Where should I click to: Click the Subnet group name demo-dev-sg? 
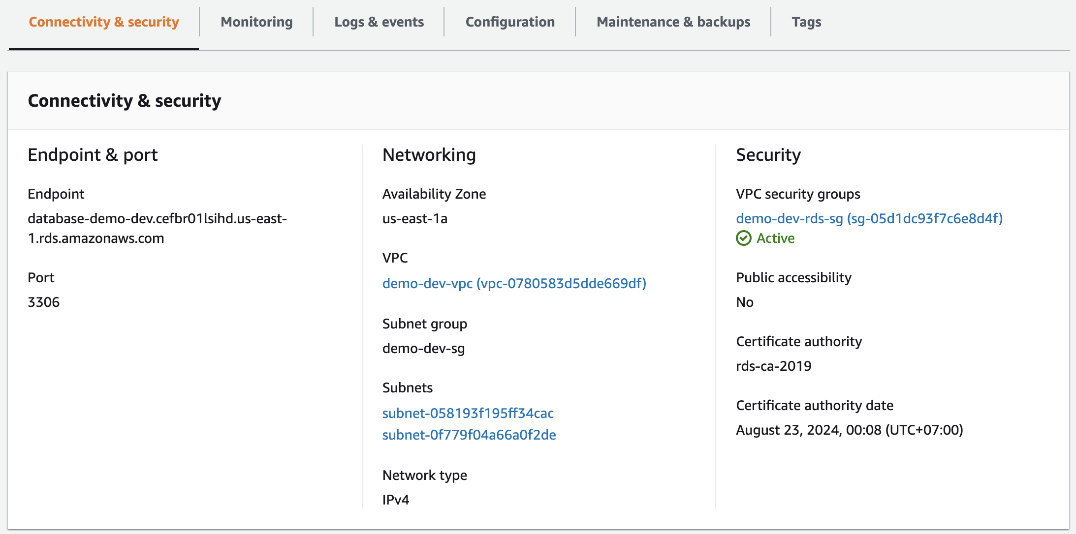tap(424, 349)
